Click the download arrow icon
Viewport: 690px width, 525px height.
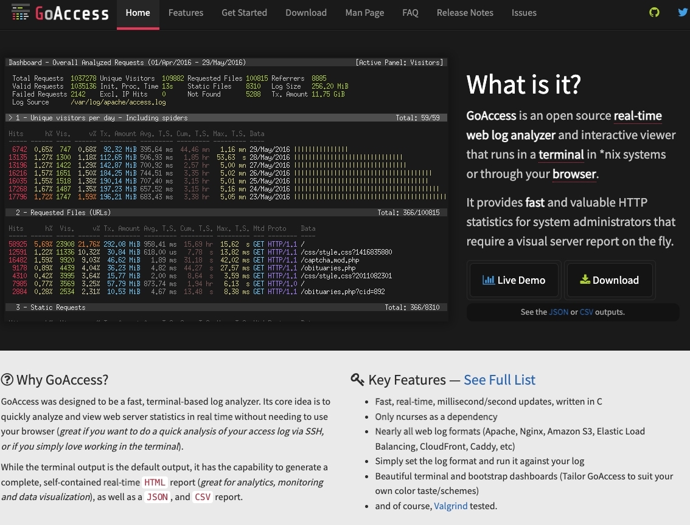(x=585, y=280)
